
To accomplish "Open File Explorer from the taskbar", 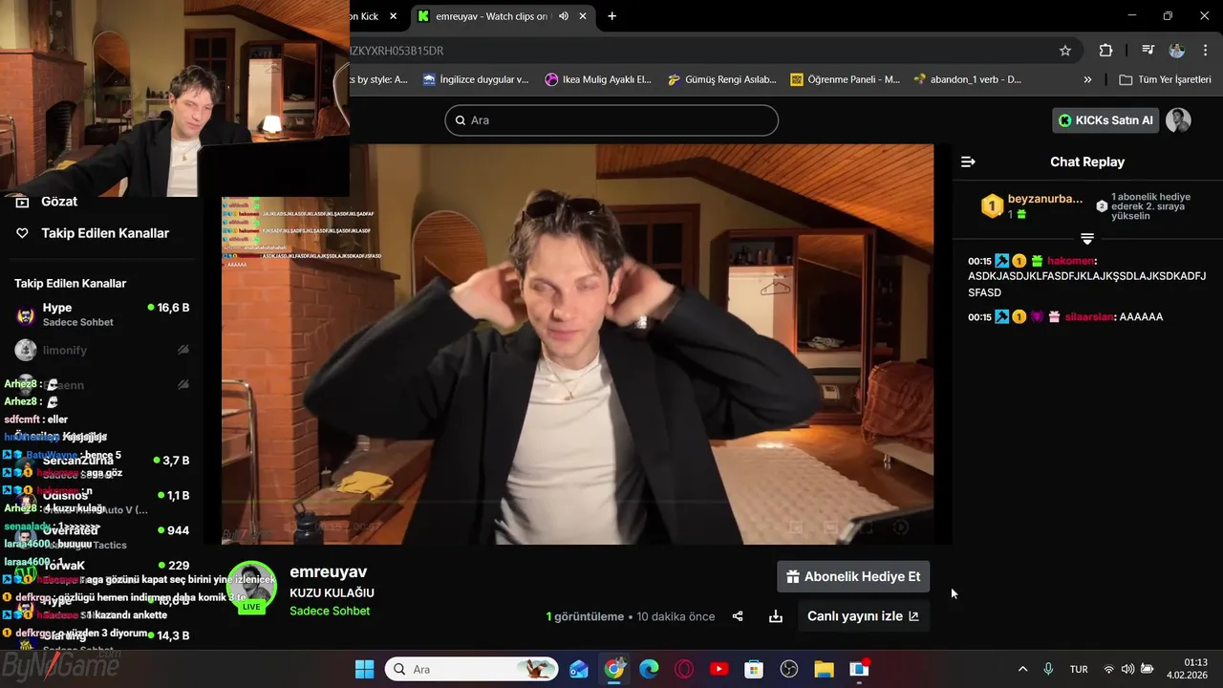I will (x=825, y=669).
